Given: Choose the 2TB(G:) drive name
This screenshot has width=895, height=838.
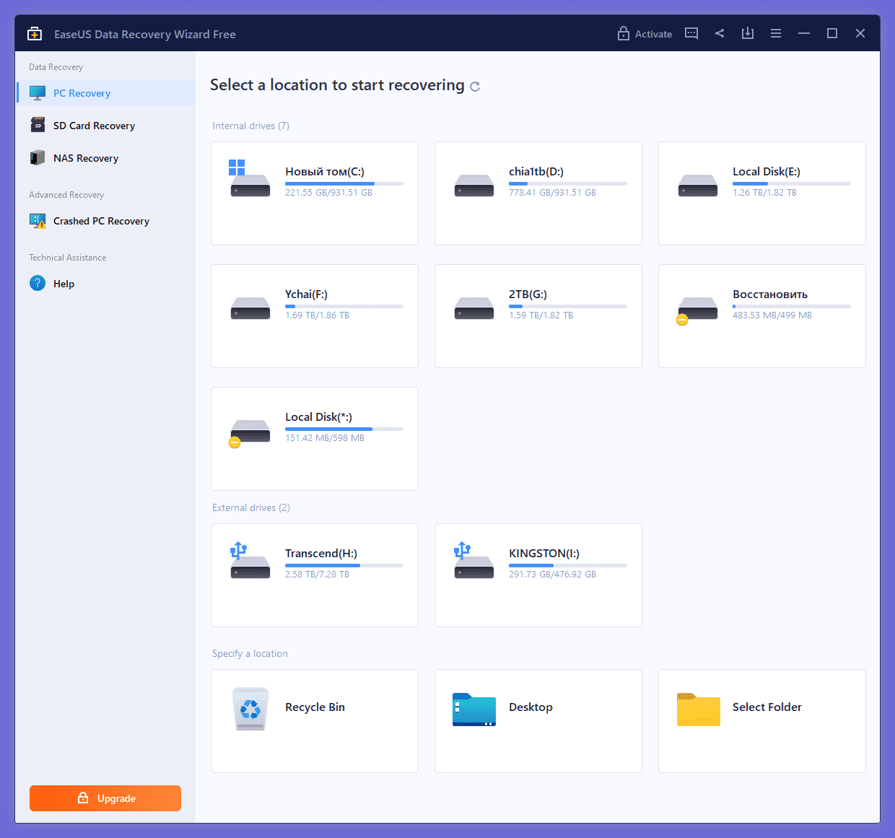Looking at the screenshot, I should (x=528, y=294).
